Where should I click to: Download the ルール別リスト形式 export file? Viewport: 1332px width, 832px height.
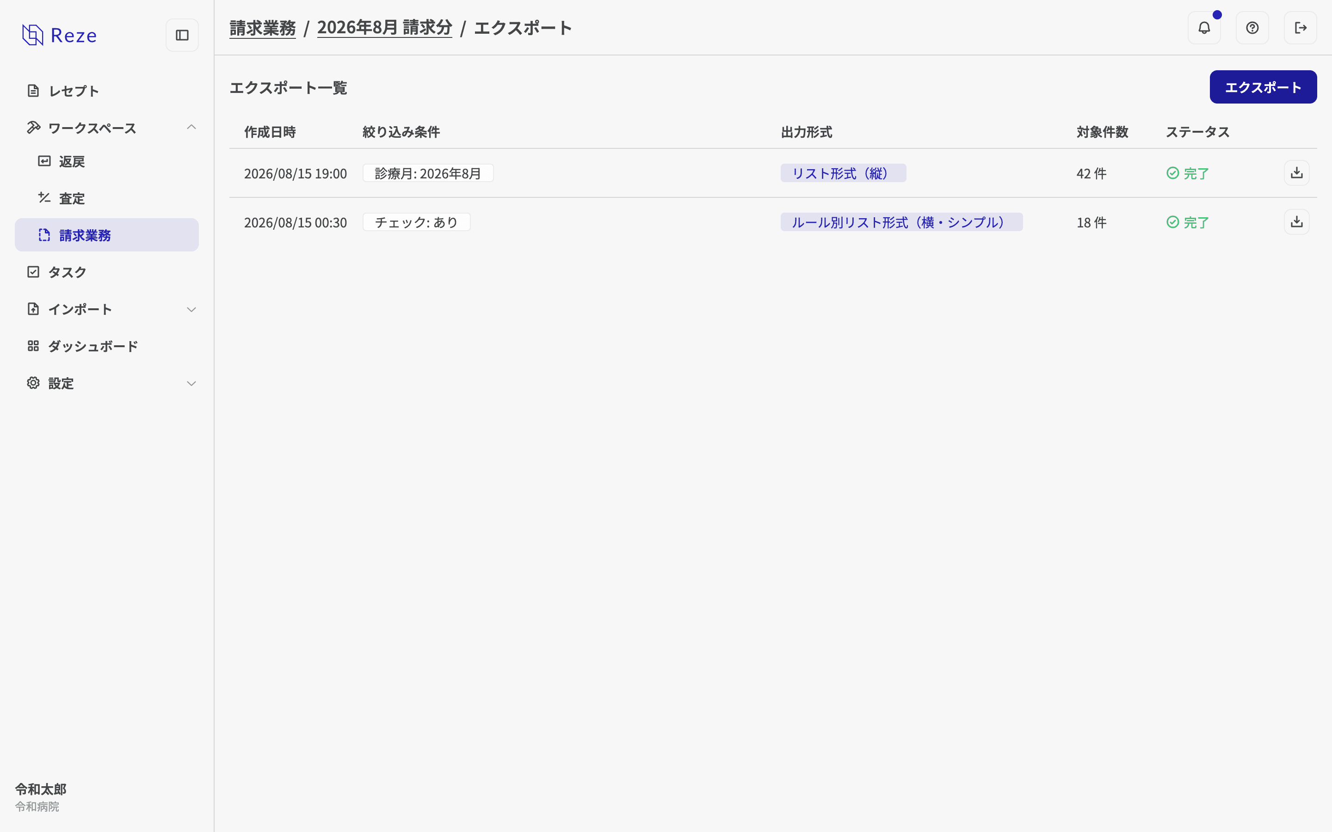[1297, 222]
